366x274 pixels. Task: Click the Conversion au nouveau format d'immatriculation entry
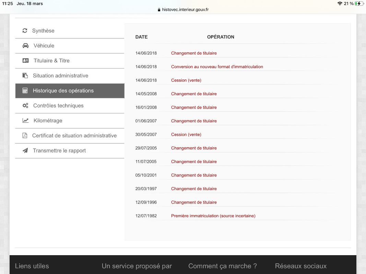coord(217,67)
